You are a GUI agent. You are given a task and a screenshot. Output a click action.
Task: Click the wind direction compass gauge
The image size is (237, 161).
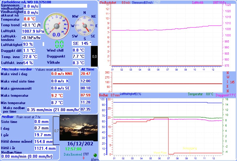pos(84,26)
